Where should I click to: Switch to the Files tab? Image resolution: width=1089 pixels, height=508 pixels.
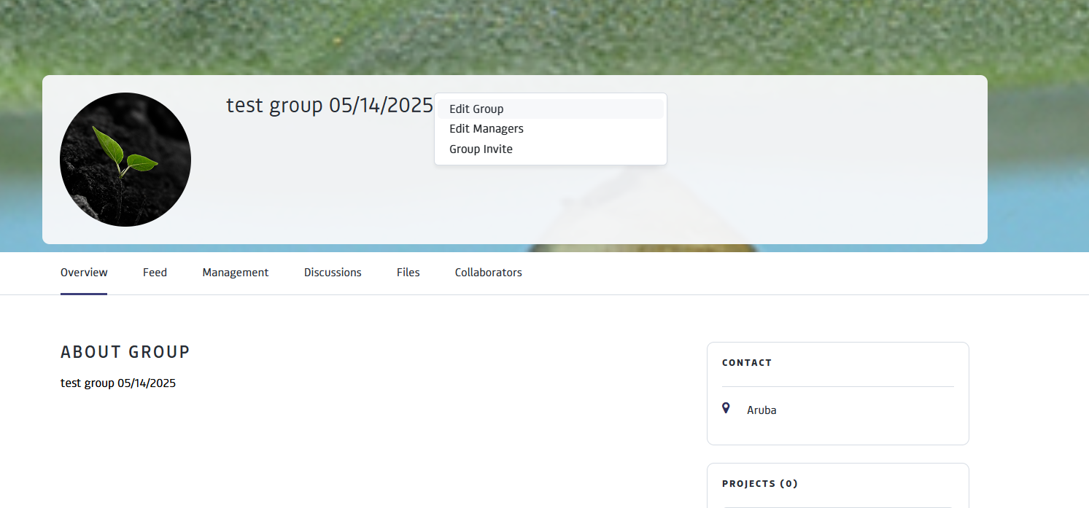pyautogui.click(x=408, y=273)
